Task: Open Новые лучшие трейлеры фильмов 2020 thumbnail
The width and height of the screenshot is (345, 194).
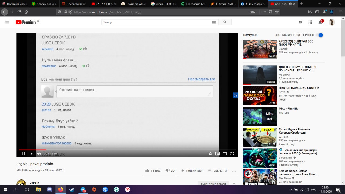Action: 260,158
